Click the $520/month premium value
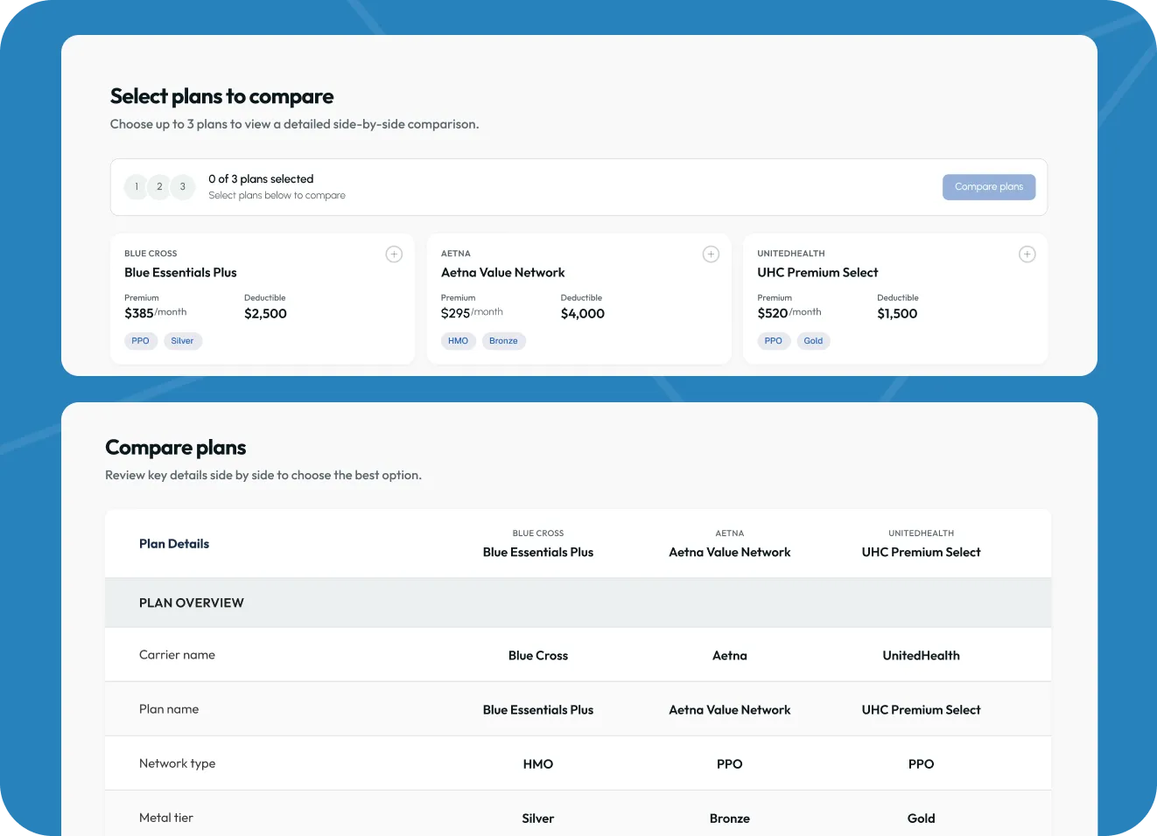The width and height of the screenshot is (1157, 836). point(789,313)
